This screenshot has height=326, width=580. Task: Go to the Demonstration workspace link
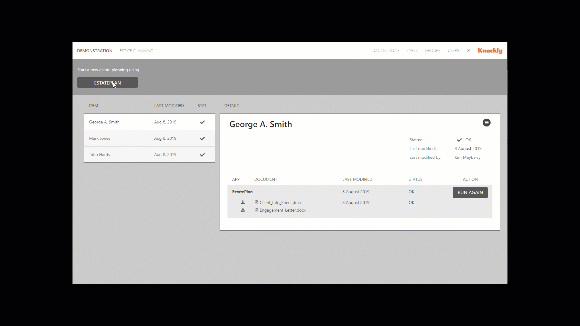point(95,51)
